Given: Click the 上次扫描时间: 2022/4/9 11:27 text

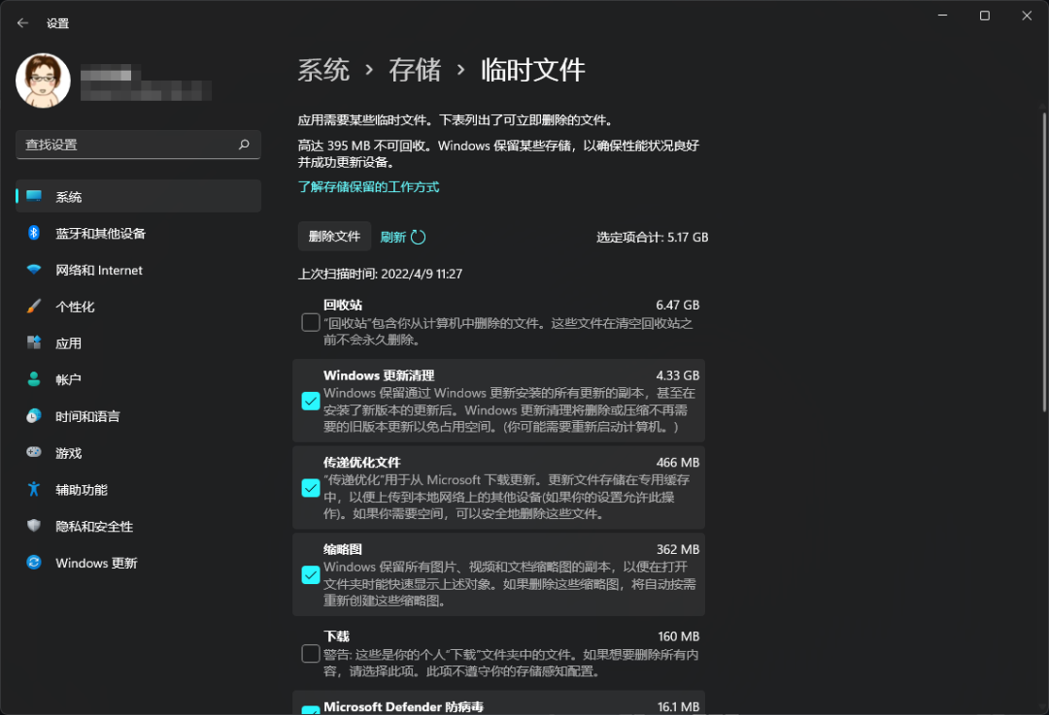Looking at the screenshot, I should 380,274.
